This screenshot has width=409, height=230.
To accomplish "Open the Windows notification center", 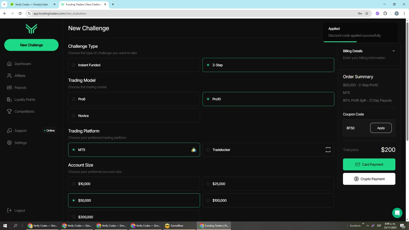I will (402, 226).
